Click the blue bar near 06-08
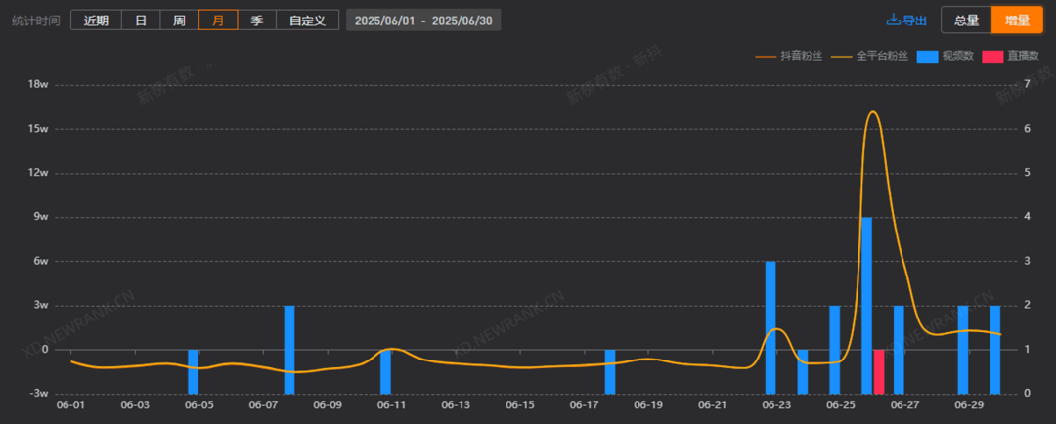 click(x=289, y=350)
